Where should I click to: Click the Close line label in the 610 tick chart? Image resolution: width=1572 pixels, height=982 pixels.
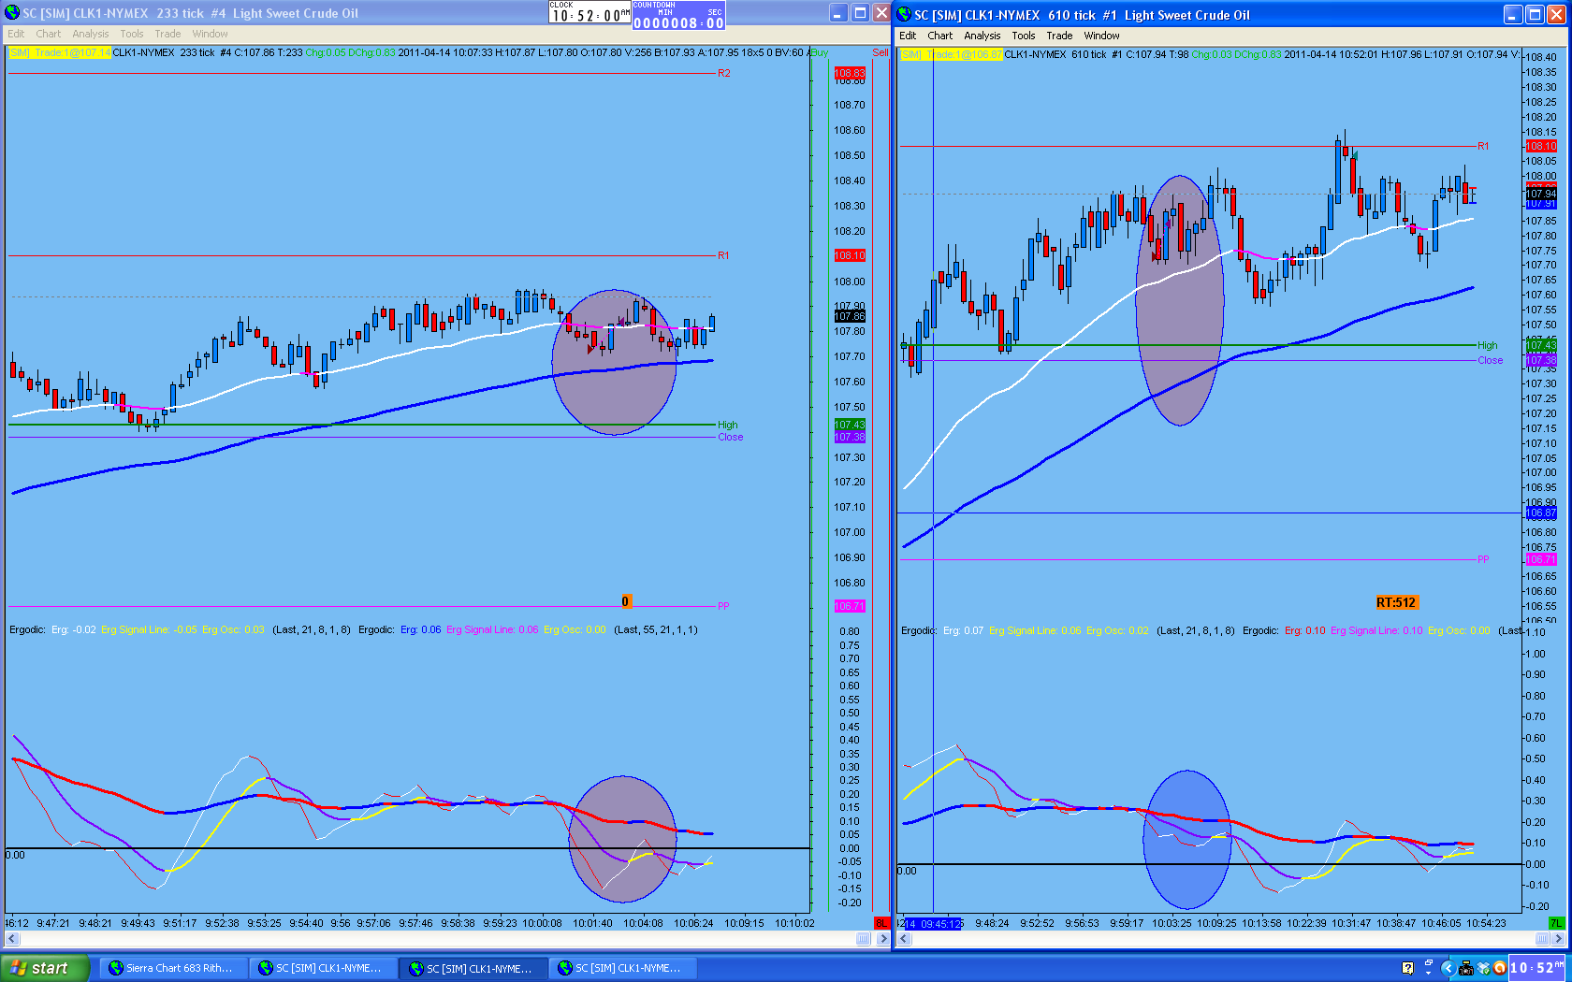coord(1491,360)
